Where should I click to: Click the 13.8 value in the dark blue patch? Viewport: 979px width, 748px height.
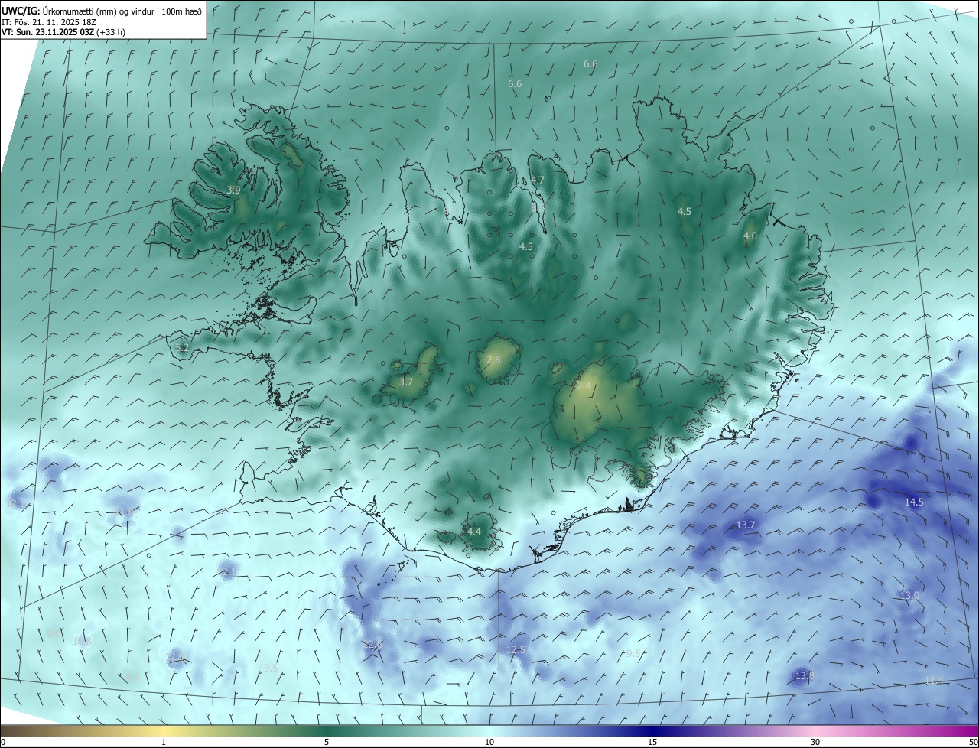click(805, 676)
